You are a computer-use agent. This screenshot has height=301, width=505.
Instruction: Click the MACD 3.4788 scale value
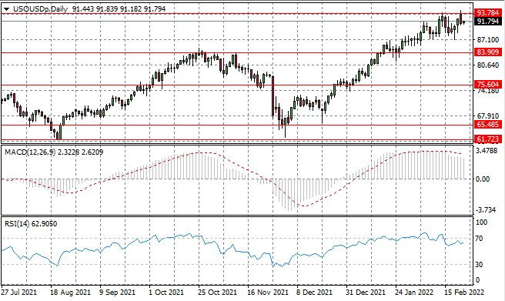(x=487, y=151)
